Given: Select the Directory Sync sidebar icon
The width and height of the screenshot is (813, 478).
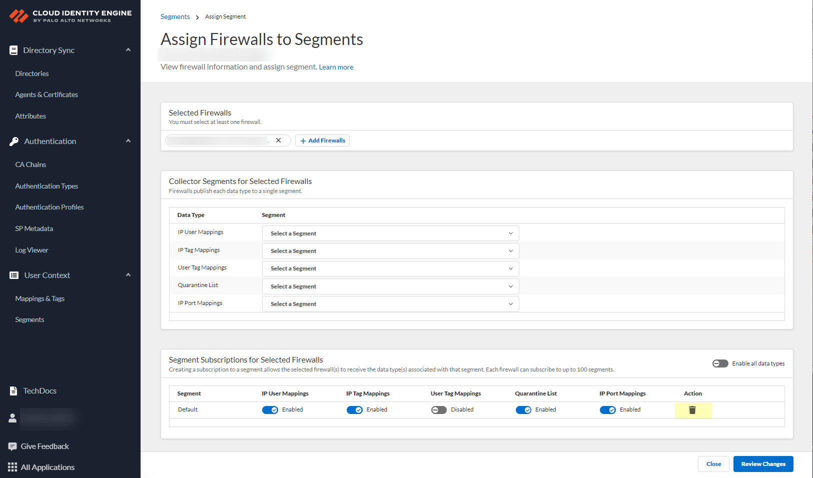Looking at the screenshot, I should coord(13,50).
